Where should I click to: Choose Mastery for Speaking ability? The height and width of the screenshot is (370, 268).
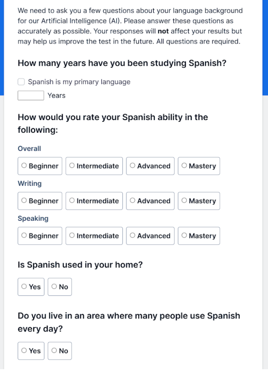pyautogui.click(x=199, y=236)
